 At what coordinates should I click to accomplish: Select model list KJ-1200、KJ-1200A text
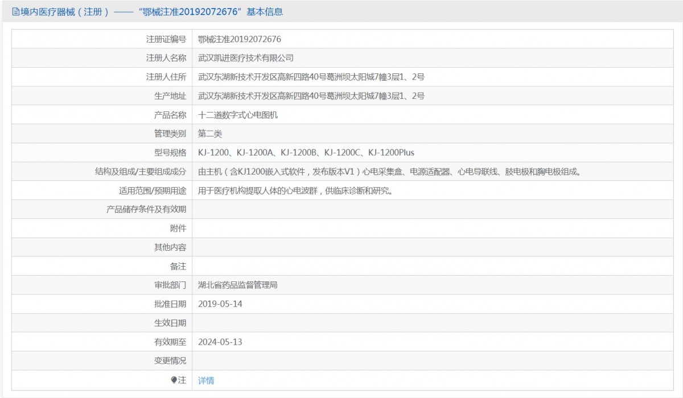(x=306, y=152)
